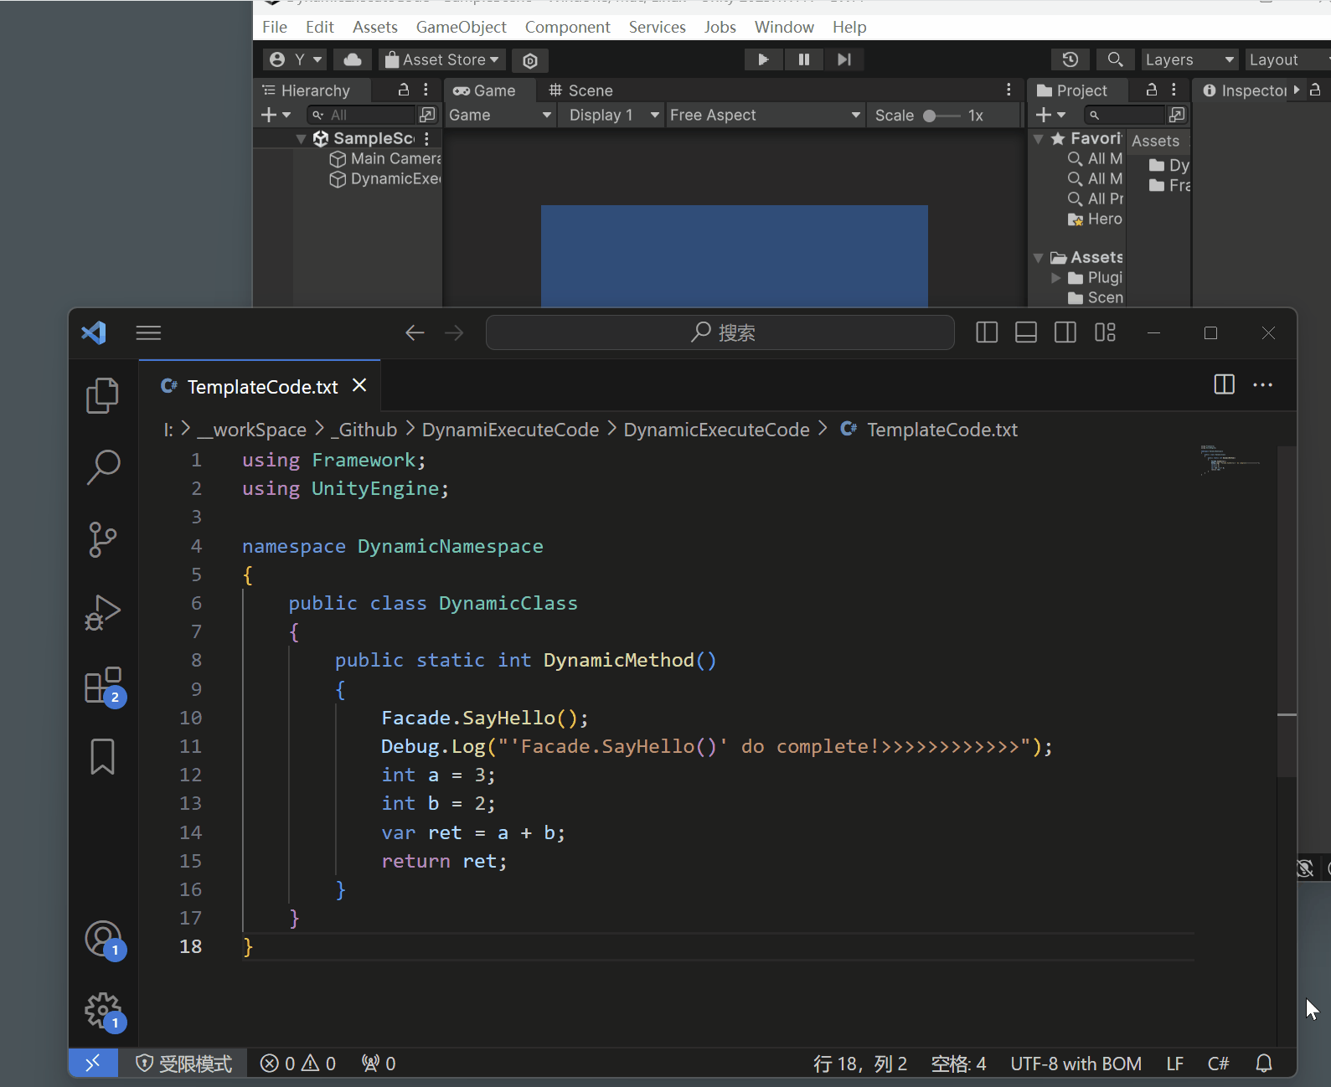Customize layout icon in VS Code title bar
This screenshot has height=1087, width=1331.
click(x=1105, y=332)
